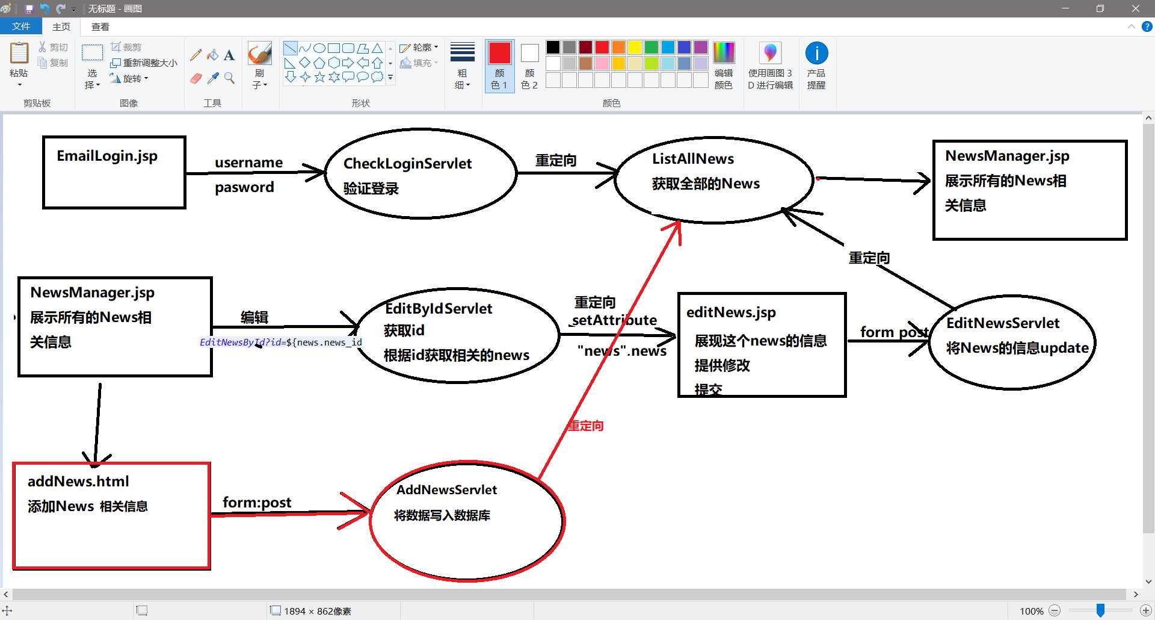Pick the yellow color swatch

[635, 48]
